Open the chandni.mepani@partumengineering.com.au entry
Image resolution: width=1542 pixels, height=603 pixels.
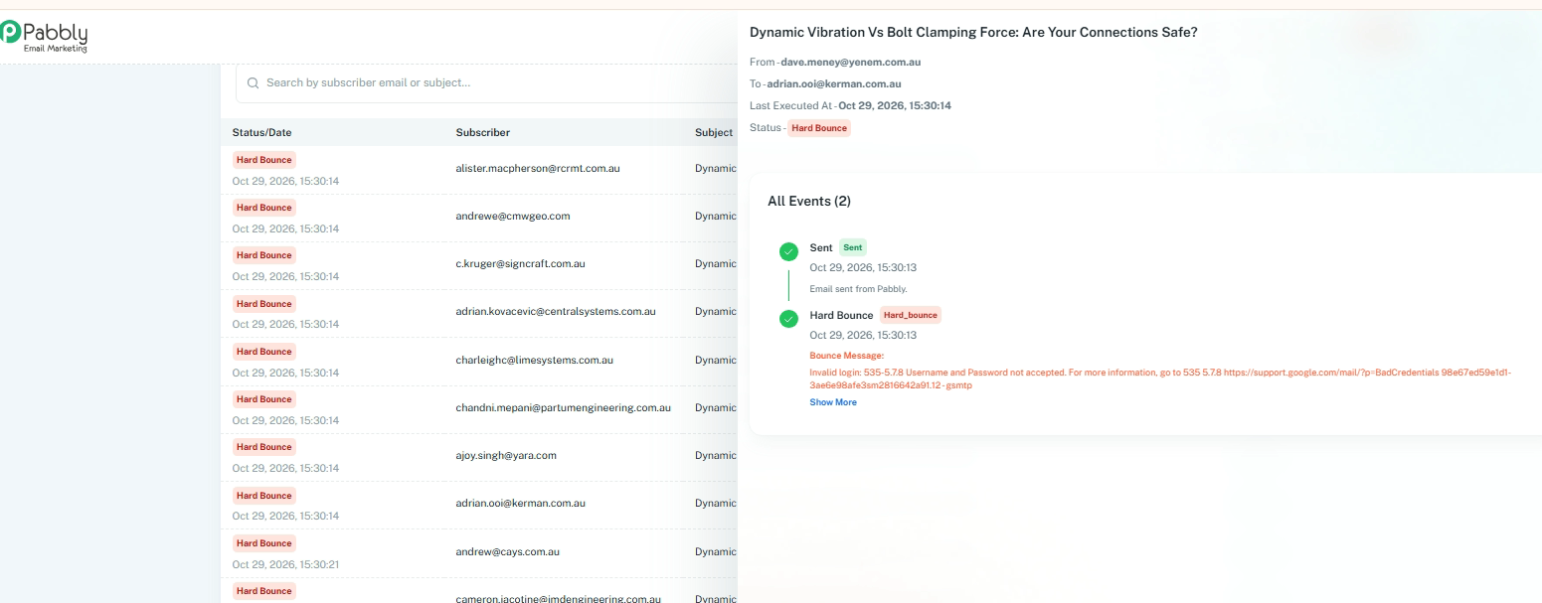[564, 407]
